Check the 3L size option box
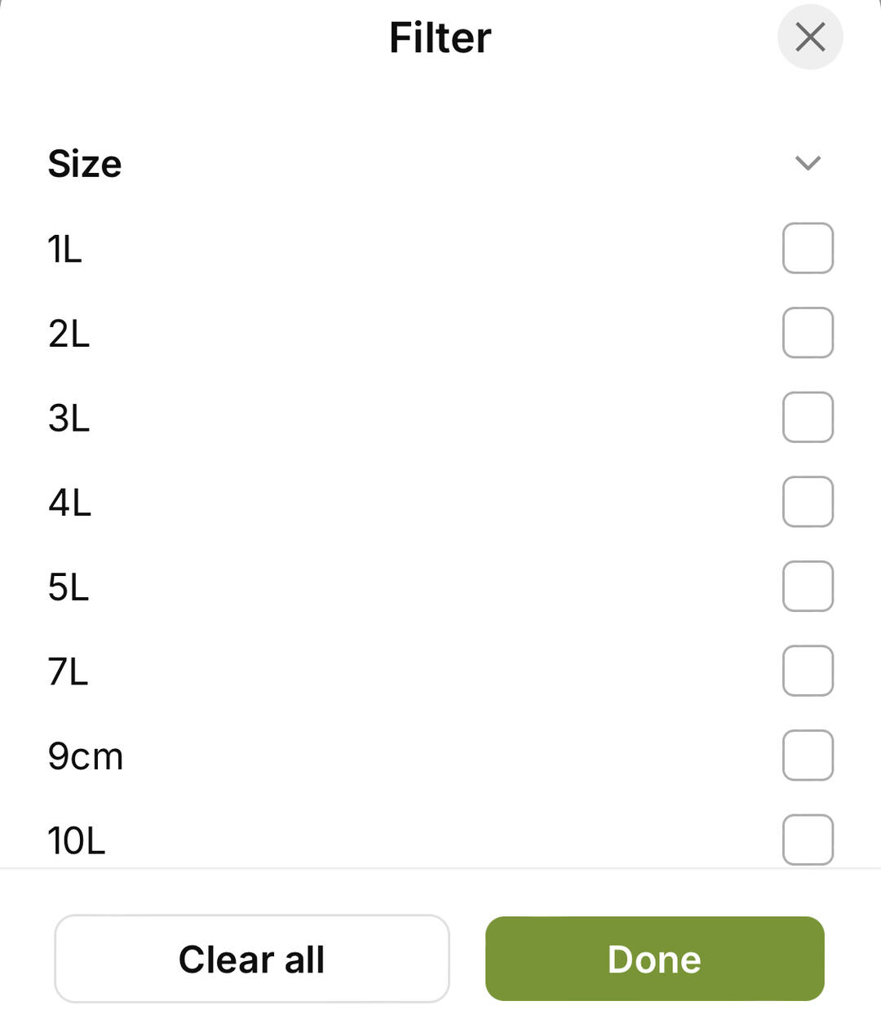Screen dimensions: 881x1019 click(x=808, y=417)
